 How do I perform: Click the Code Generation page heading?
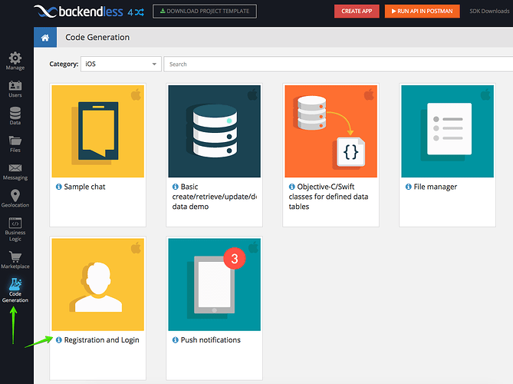point(97,38)
